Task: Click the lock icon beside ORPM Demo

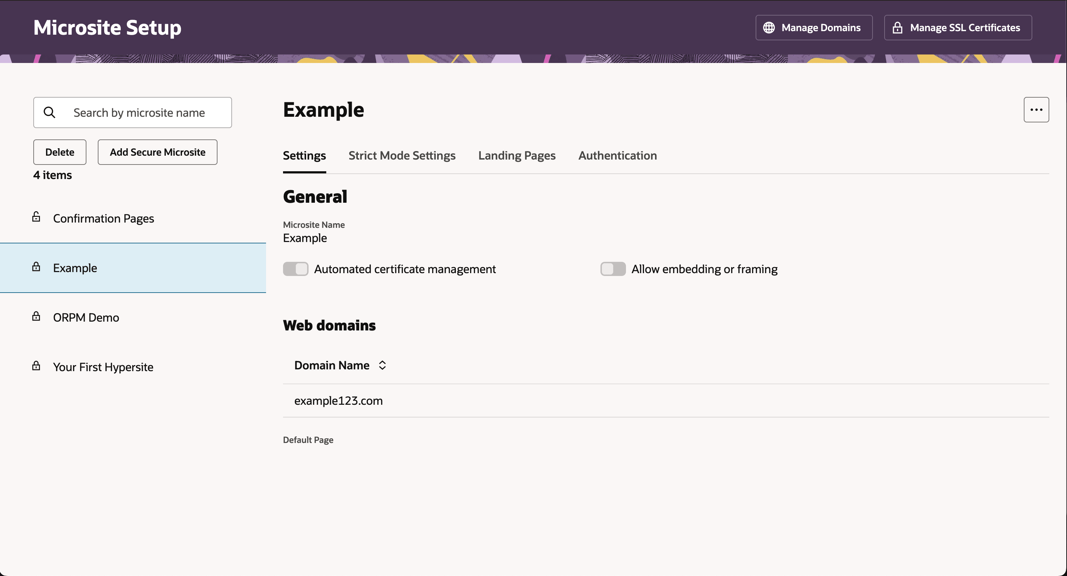Action: click(36, 317)
